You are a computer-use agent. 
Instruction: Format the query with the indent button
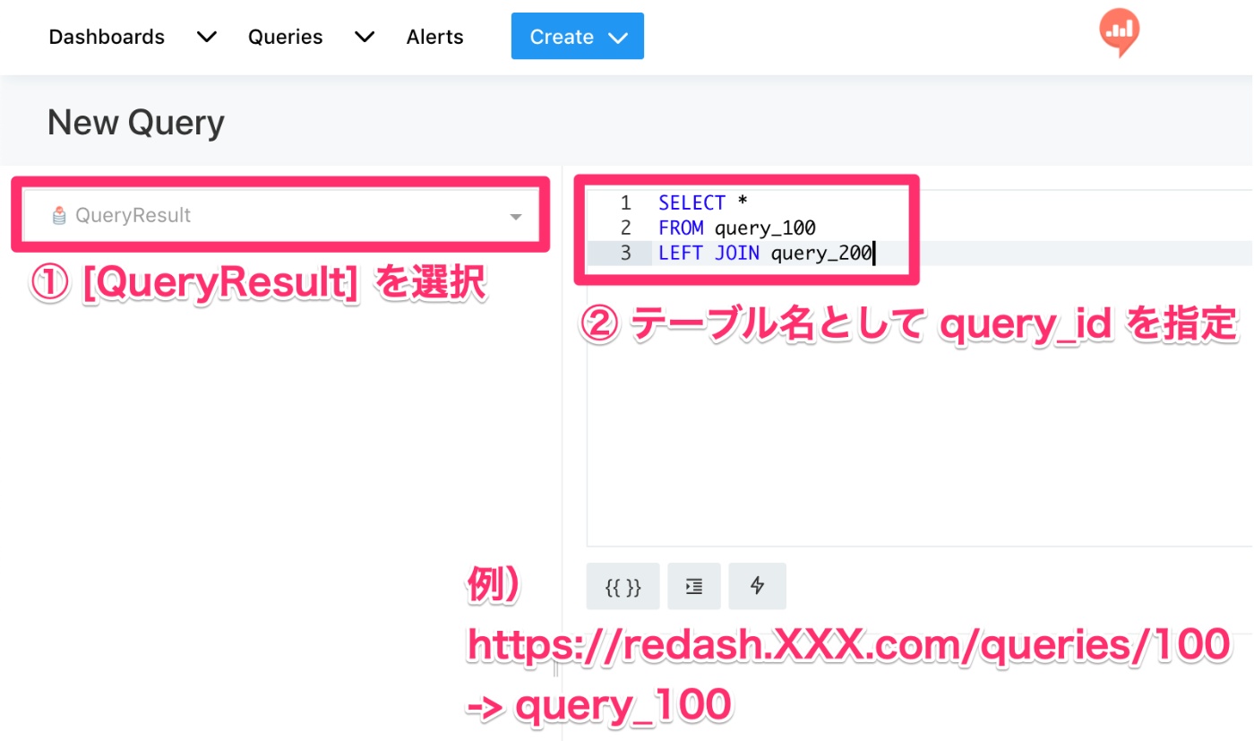(693, 586)
